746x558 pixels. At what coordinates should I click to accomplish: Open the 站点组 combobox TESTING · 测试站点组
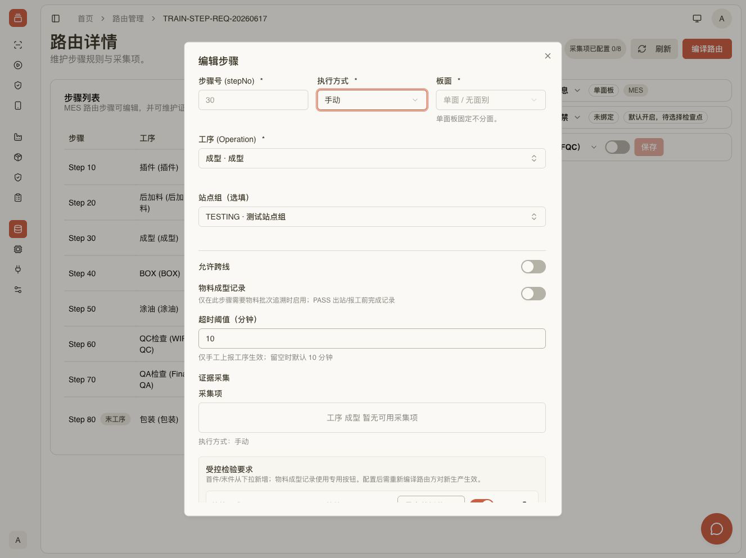pyautogui.click(x=372, y=217)
